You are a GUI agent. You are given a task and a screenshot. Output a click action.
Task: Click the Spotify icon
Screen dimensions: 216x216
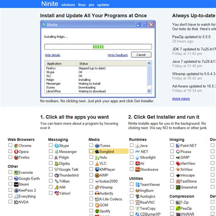pyautogui.click(x=97, y=211)
